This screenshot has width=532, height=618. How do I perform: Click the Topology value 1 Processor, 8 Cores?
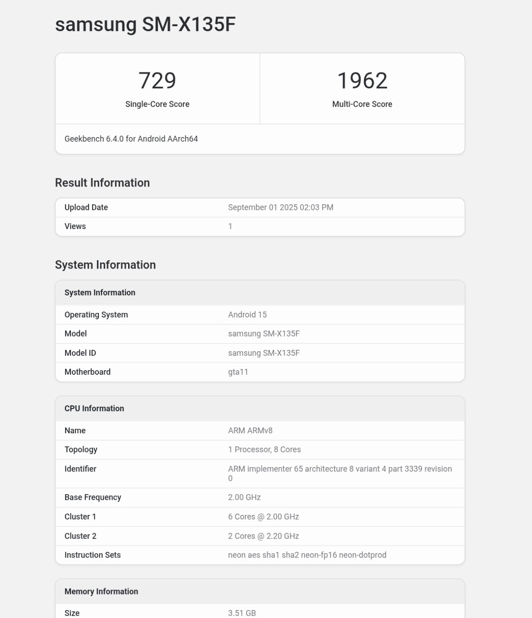pyautogui.click(x=264, y=450)
